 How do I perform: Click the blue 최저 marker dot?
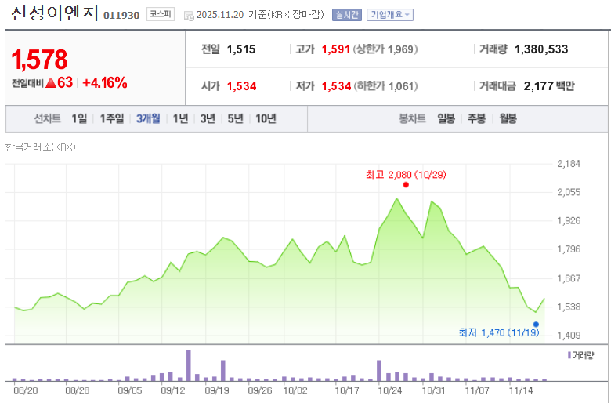coord(536,324)
